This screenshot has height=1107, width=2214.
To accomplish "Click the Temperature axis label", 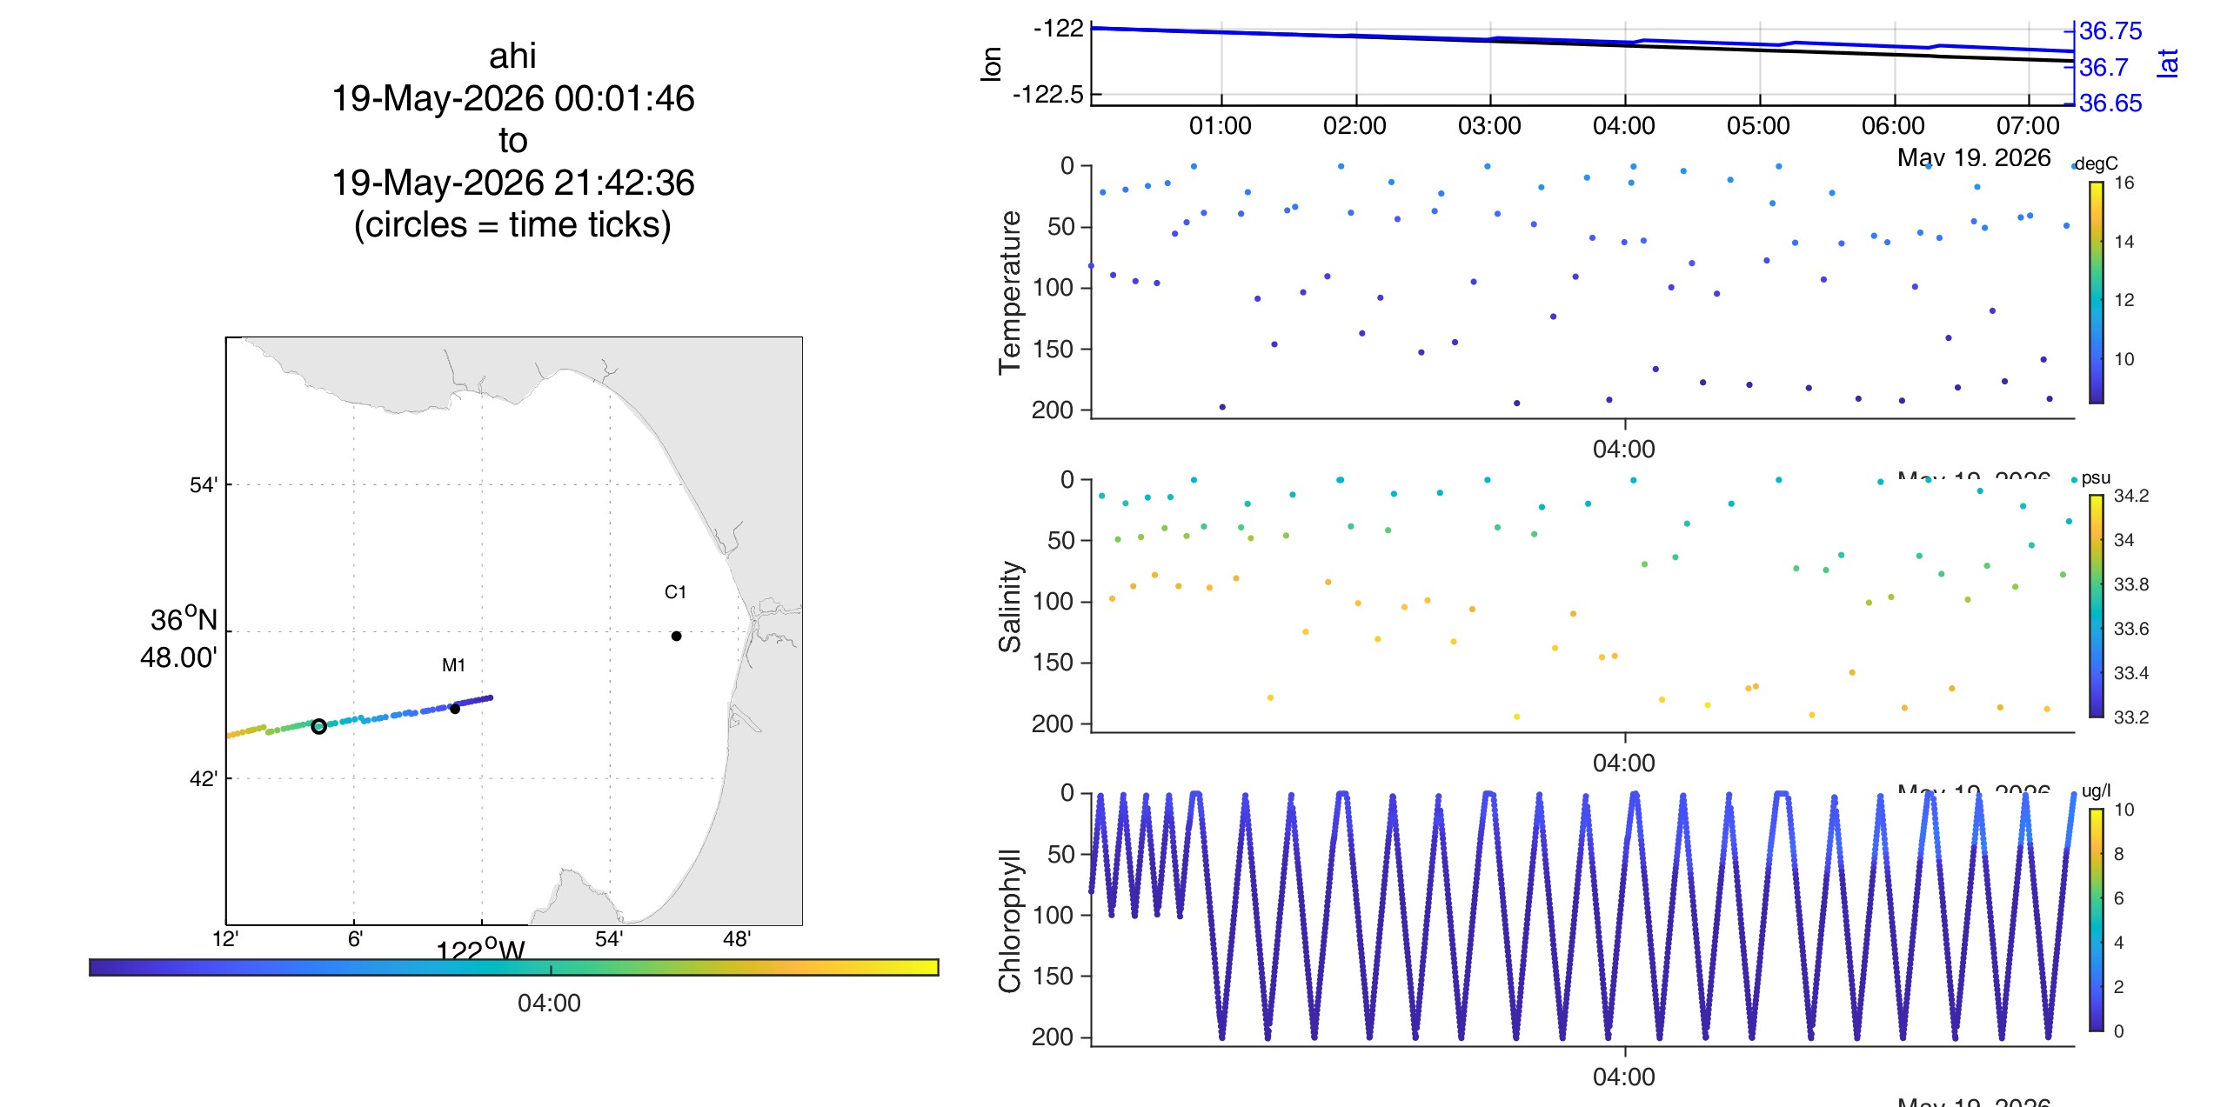I will pos(1010,293).
